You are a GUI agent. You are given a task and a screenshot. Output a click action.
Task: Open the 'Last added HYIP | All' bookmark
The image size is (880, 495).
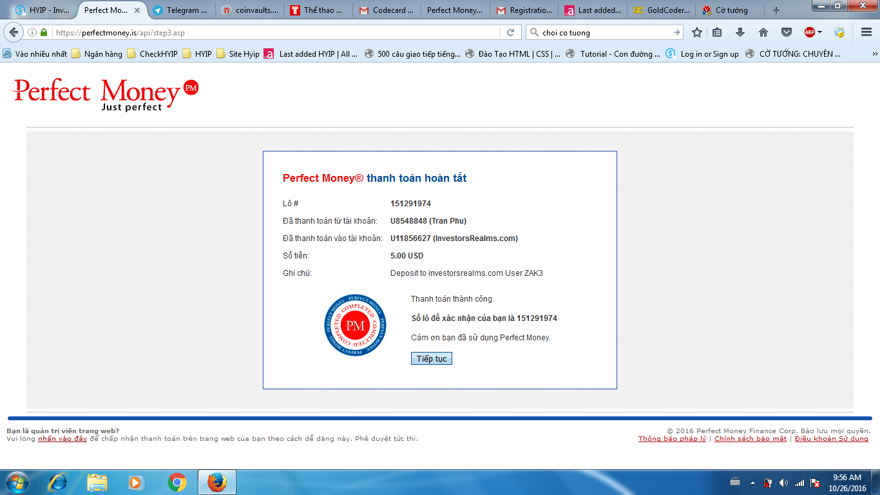click(311, 54)
